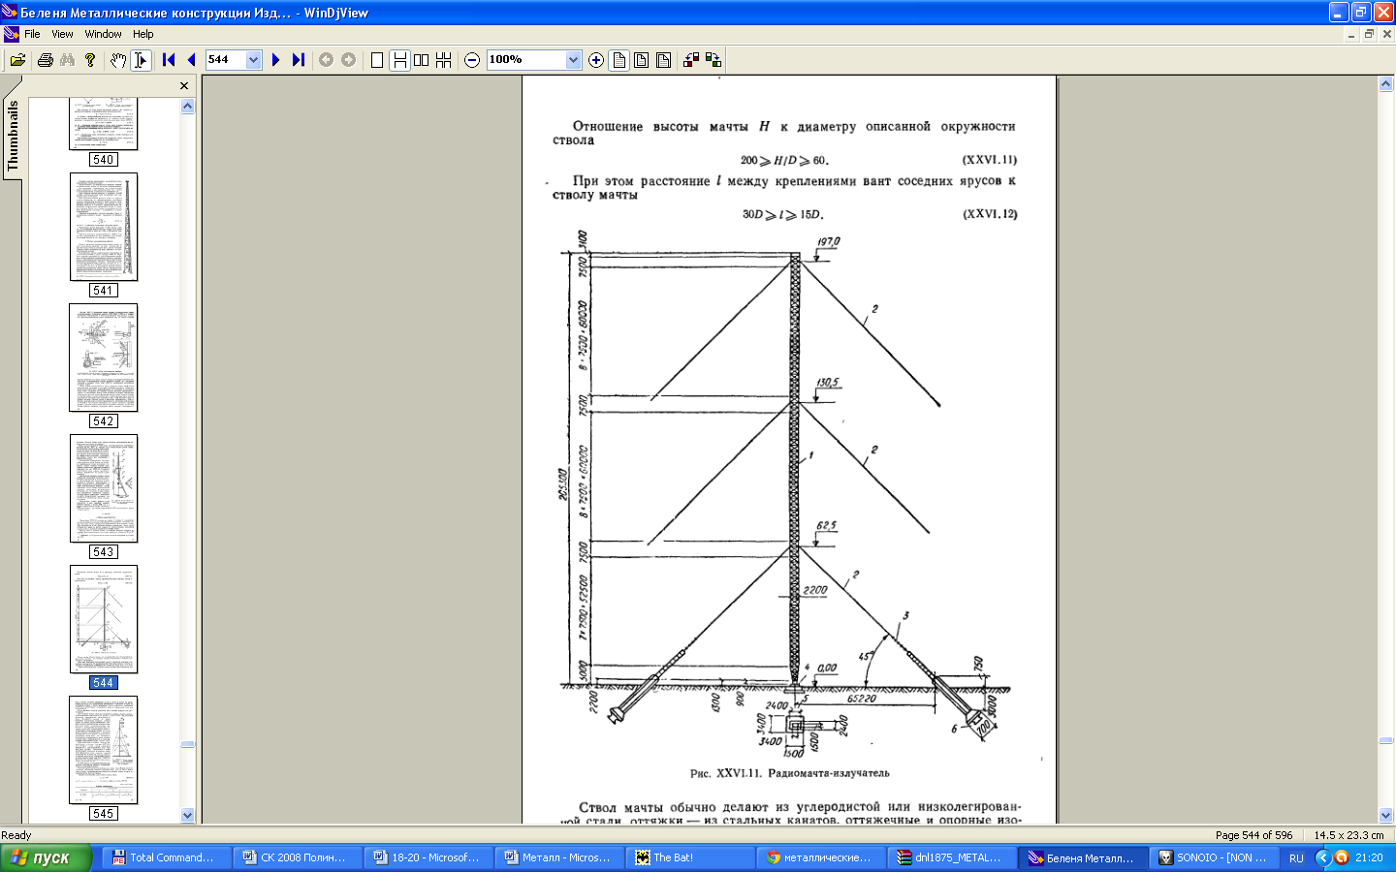The height and width of the screenshot is (872, 1396).
Task: Click the rotate left toolbar icon
Action: (x=691, y=60)
